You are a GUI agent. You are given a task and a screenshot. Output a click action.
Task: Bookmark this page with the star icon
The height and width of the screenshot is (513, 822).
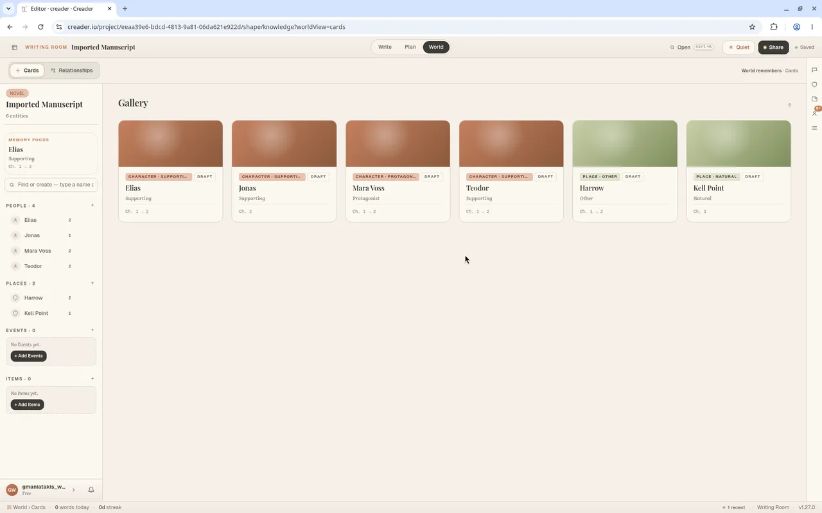(752, 27)
